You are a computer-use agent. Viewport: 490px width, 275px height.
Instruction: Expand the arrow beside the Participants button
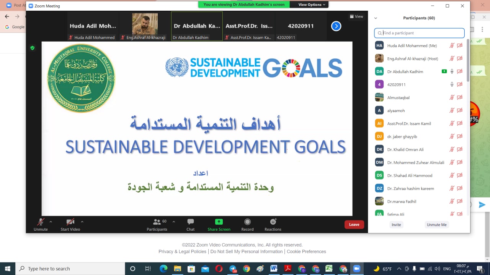173,222
